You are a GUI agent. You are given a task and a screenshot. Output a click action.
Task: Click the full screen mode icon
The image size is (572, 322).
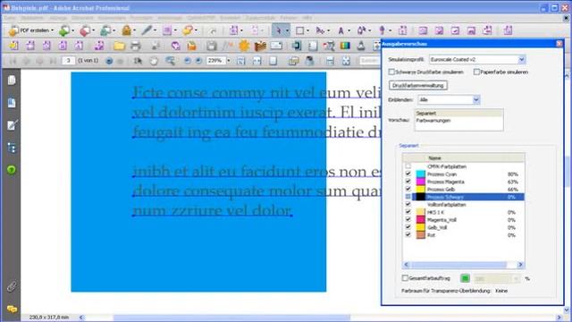coord(346,61)
